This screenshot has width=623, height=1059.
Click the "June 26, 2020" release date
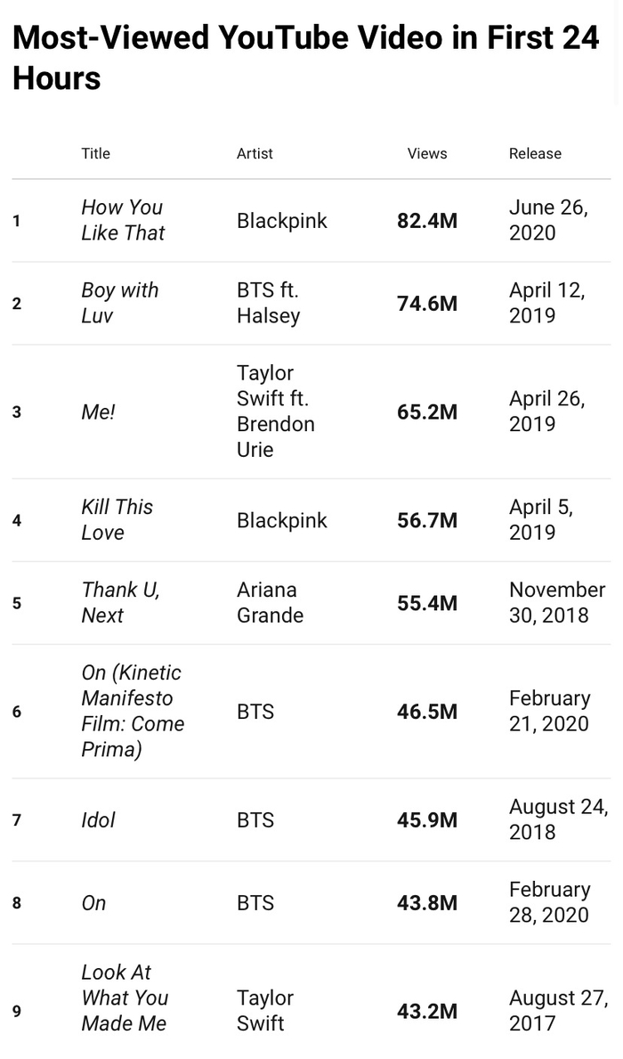click(x=546, y=220)
